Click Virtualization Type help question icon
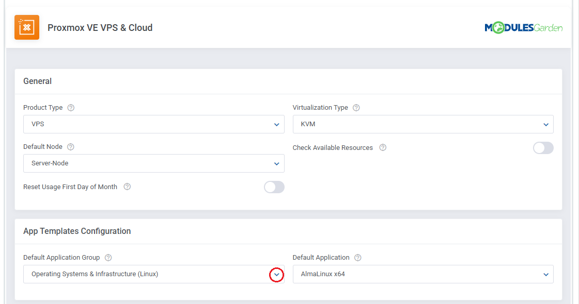Viewport: 579px width, 304px height. coord(356,108)
